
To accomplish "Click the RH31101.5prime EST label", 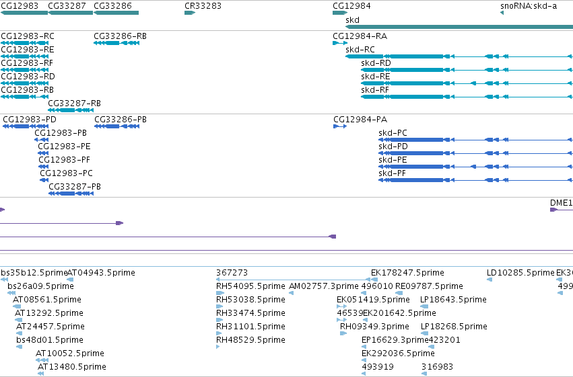I will (x=250, y=327).
